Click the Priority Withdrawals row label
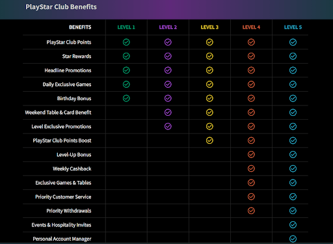 (x=69, y=211)
